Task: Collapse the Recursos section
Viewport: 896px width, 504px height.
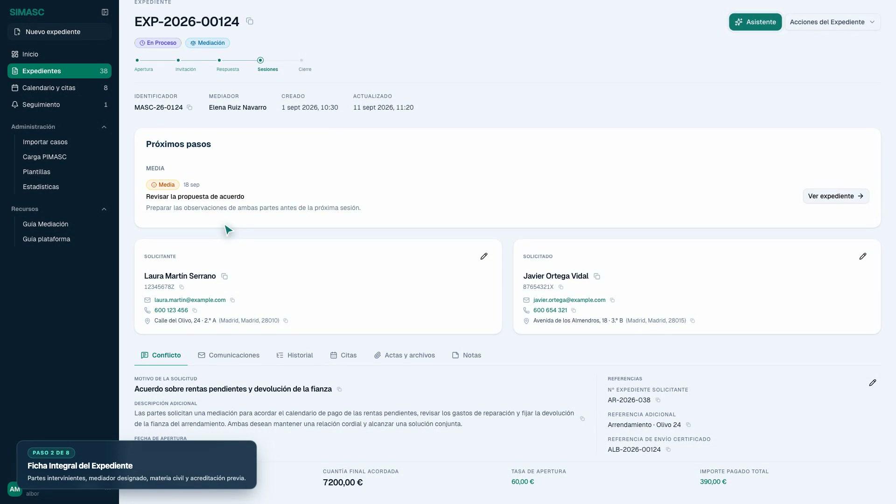Action: pyautogui.click(x=104, y=209)
